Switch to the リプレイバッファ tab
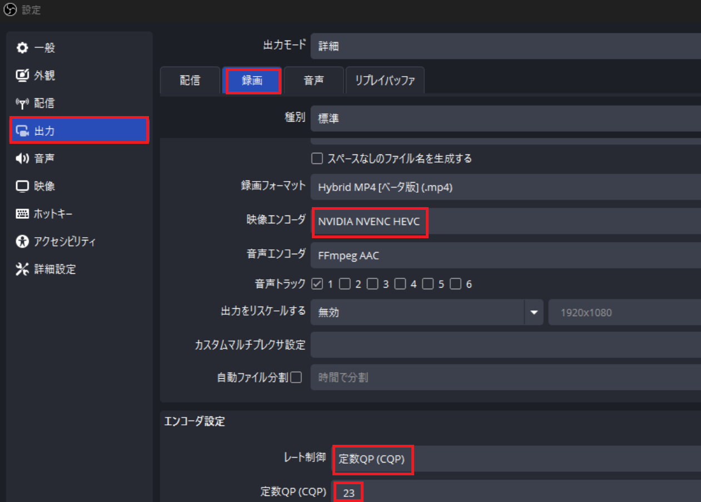Image resolution: width=701 pixels, height=502 pixels. point(385,81)
